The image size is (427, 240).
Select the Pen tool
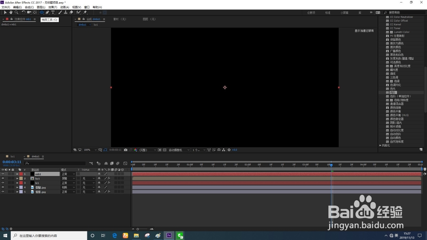point(47,12)
